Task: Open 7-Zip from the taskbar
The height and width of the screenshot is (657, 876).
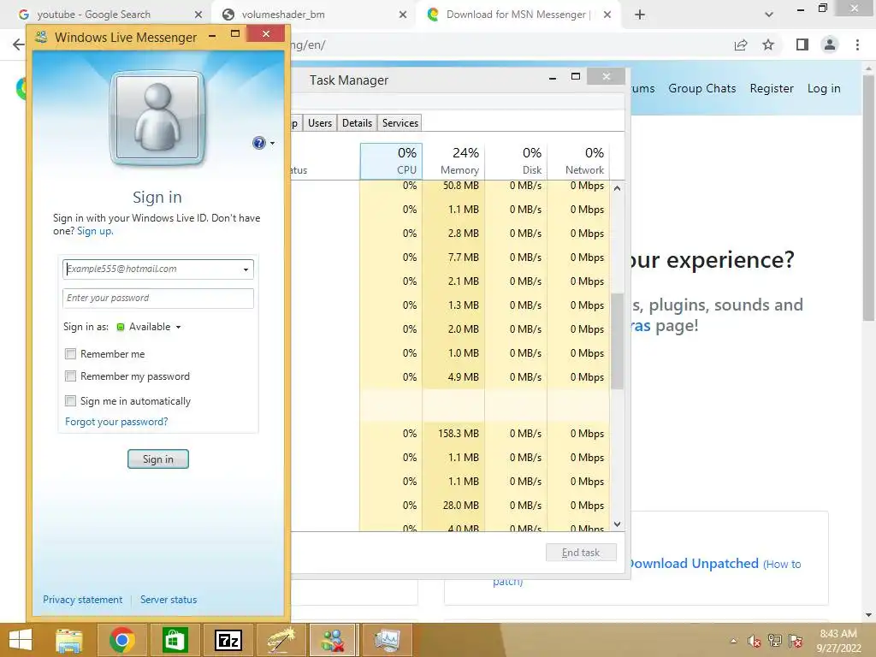Action: [x=228, y=640]
